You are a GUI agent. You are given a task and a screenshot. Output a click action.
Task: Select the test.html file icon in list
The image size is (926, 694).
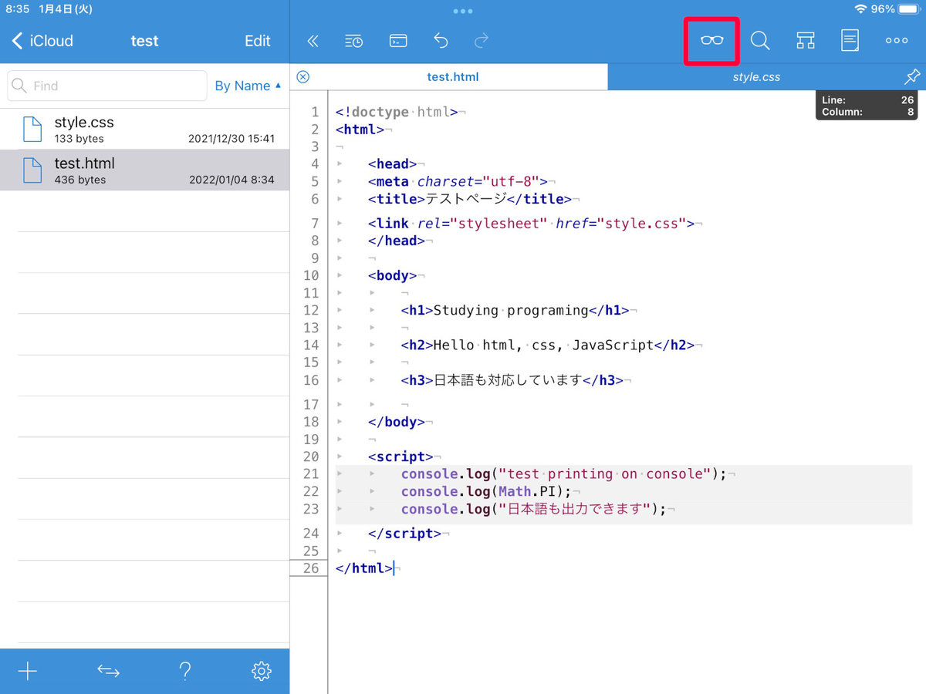click(x=32, y=170)
